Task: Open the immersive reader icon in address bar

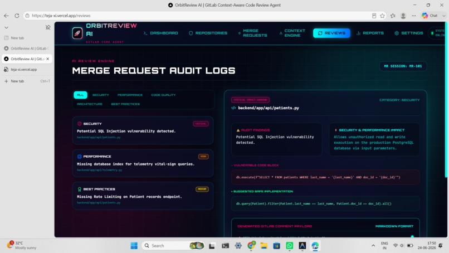Action: pyautogui.click(x=374, y=16)
